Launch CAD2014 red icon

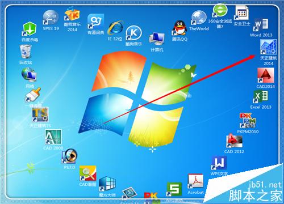265,75
